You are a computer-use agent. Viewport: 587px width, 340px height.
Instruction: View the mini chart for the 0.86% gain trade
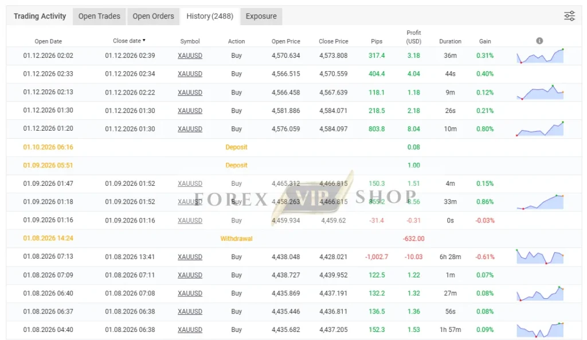540,202
